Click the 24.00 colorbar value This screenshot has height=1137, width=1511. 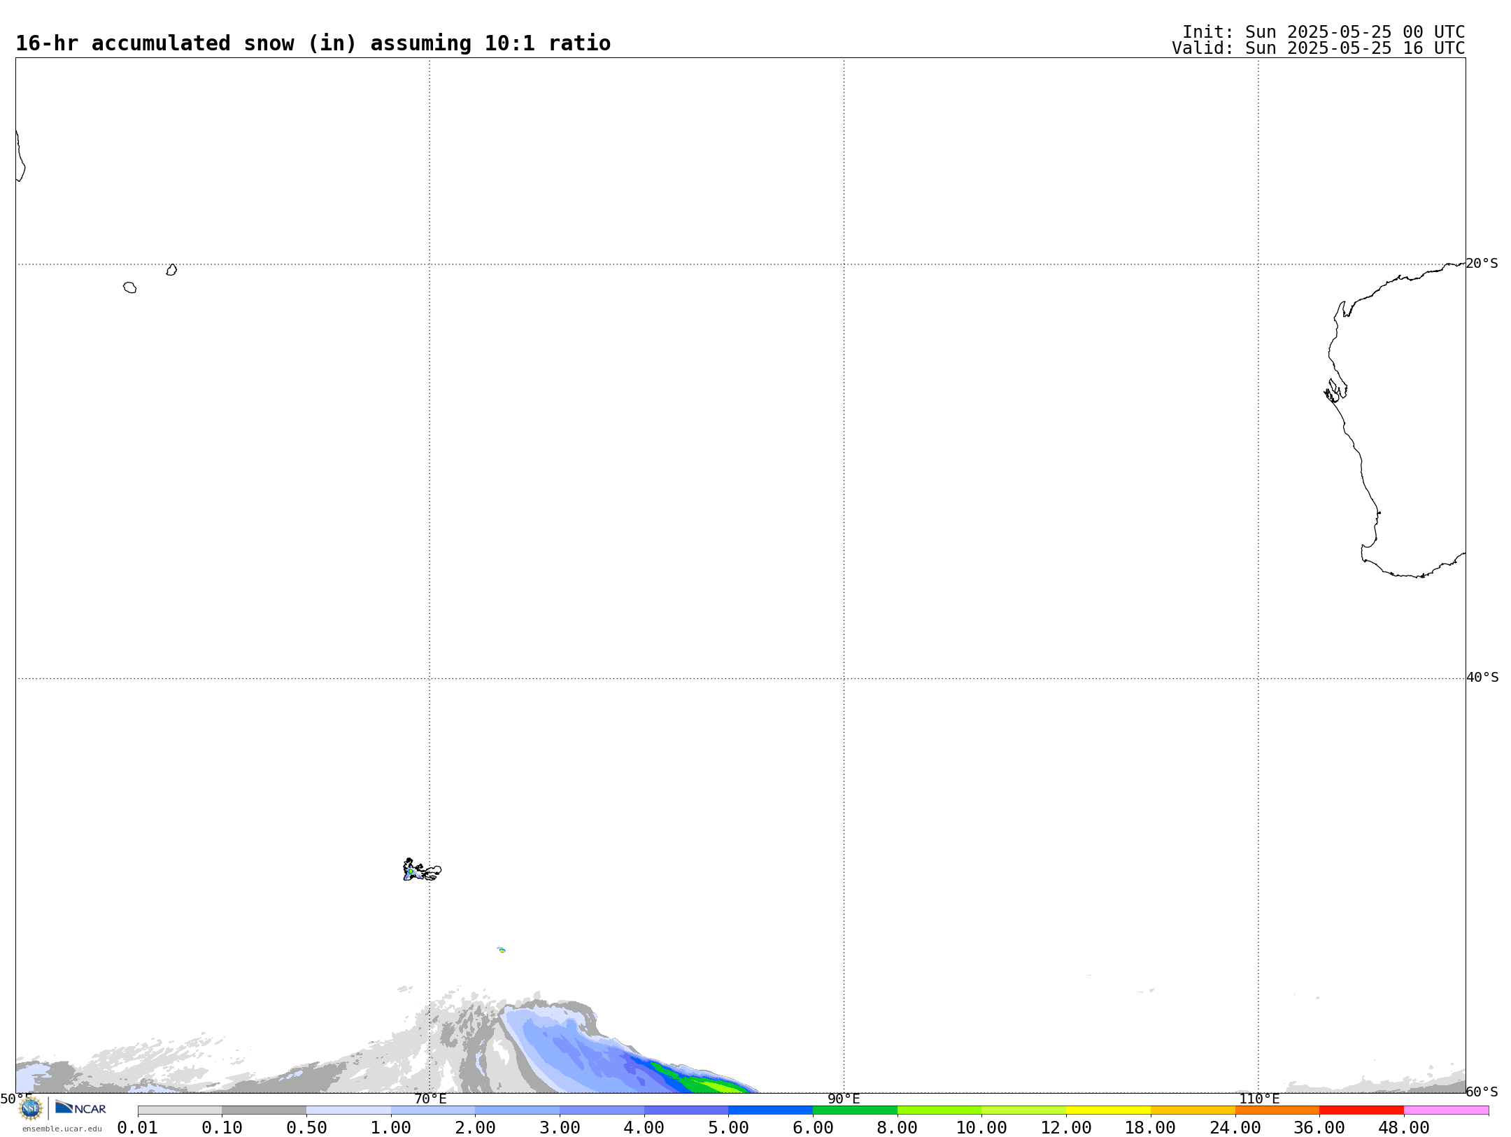click(1235, 1128)
